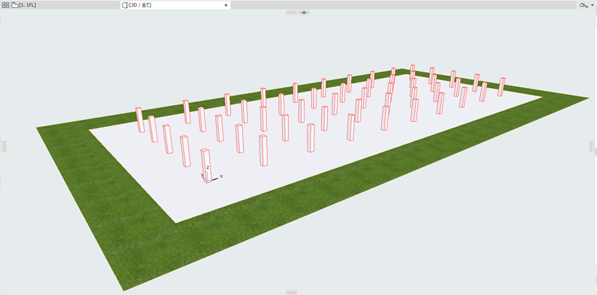This screenshot has width=597, height=295.
Task: Select the leftmost column in the back row
Action: (x=140, y=120)
